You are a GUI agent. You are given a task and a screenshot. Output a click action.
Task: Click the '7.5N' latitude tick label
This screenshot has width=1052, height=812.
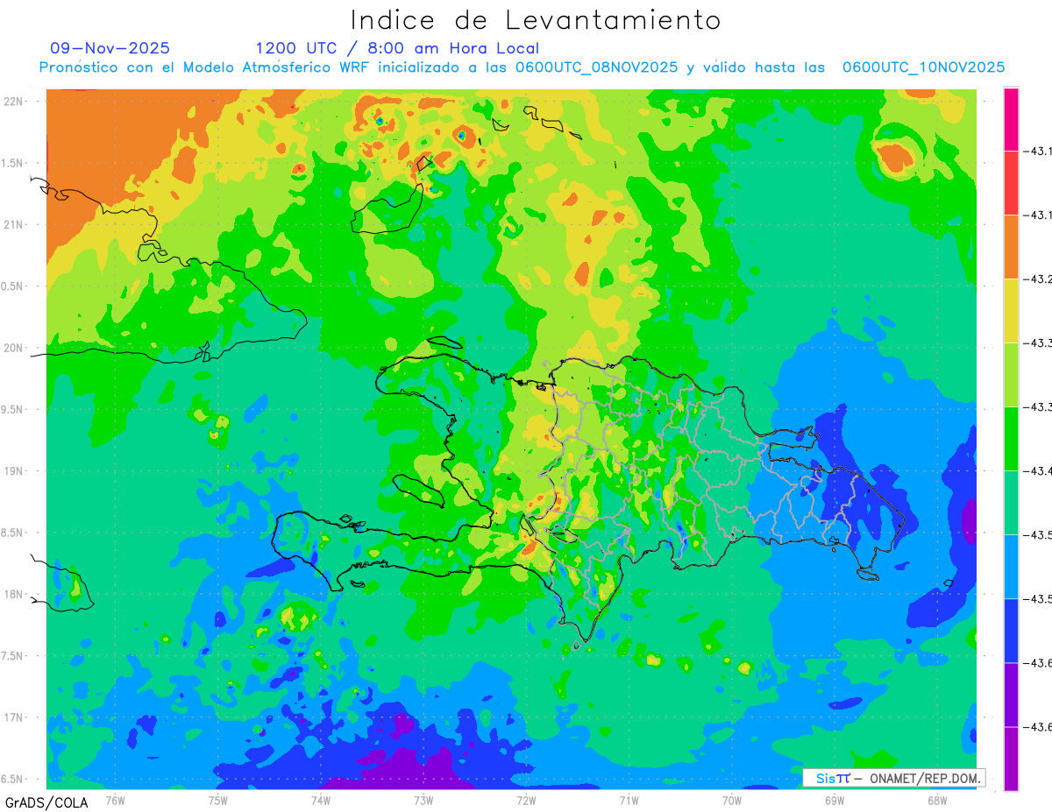coord(13,656)
